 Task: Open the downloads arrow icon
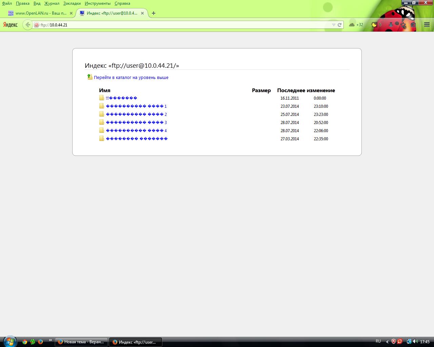391,25
